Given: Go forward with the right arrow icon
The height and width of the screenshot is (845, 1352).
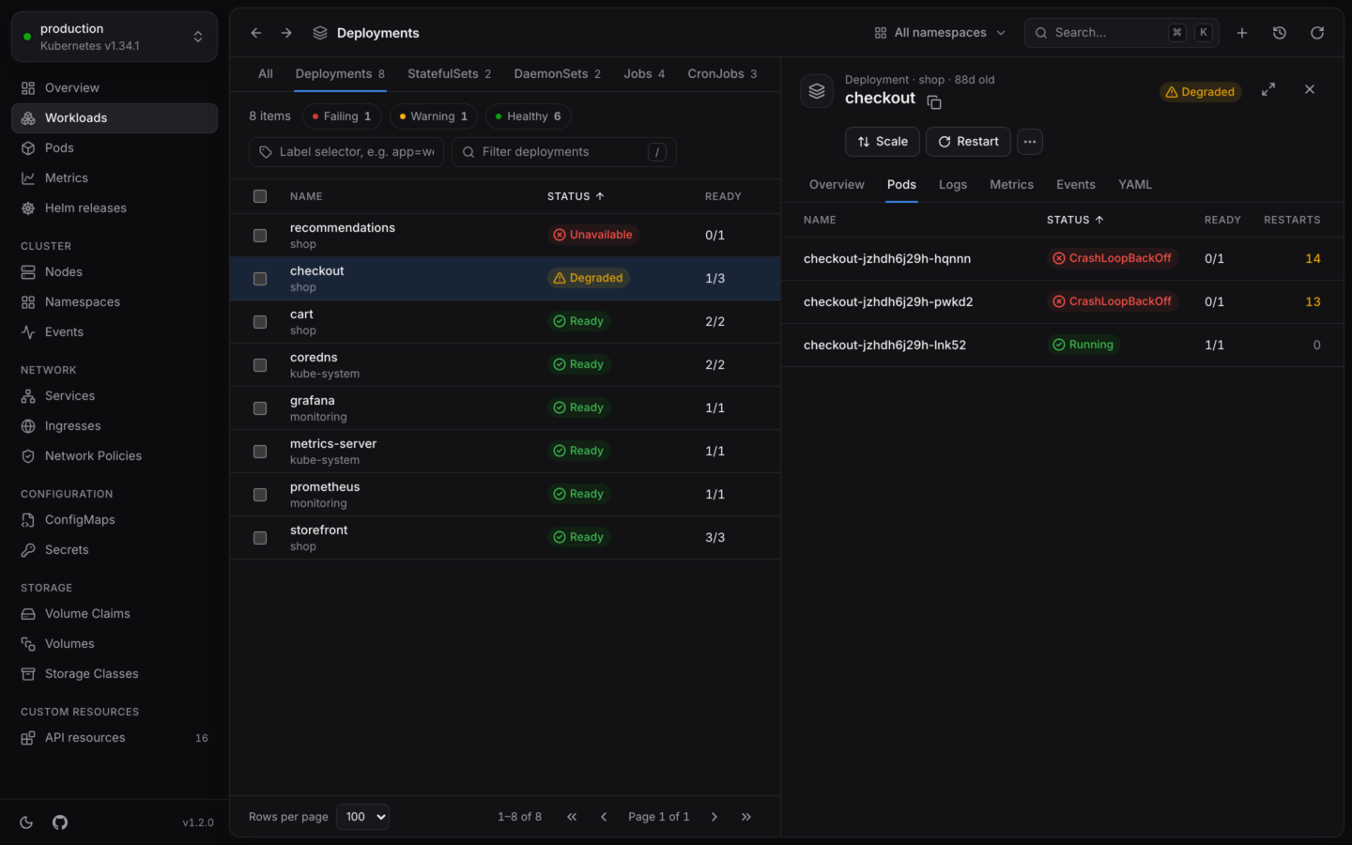Looking at the screenshot, I should [286, 33].
